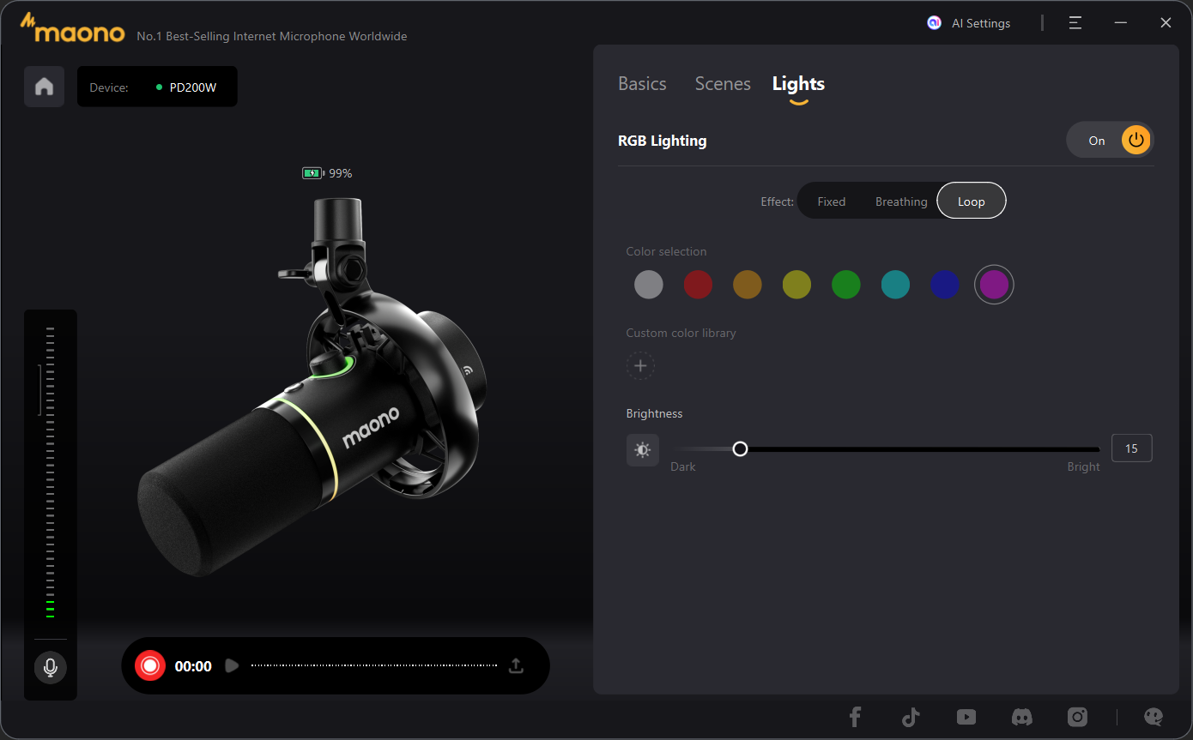Switch to the Scenes tab
1193x740 pixels.
point(723,84)
